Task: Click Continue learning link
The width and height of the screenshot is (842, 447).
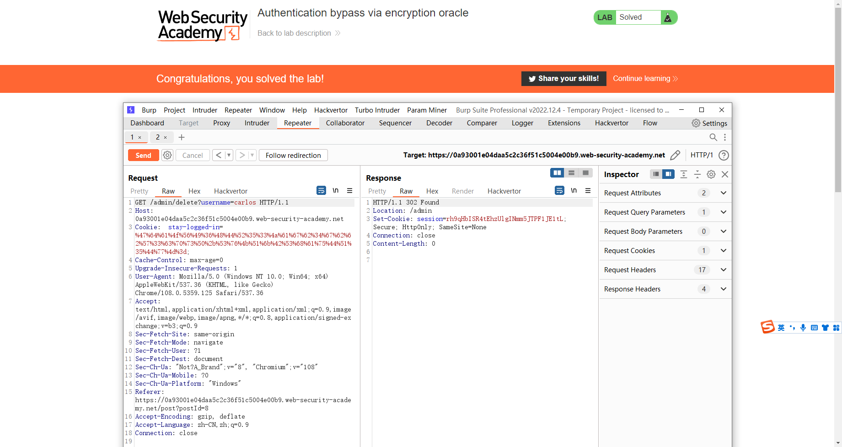Action: 645,79
